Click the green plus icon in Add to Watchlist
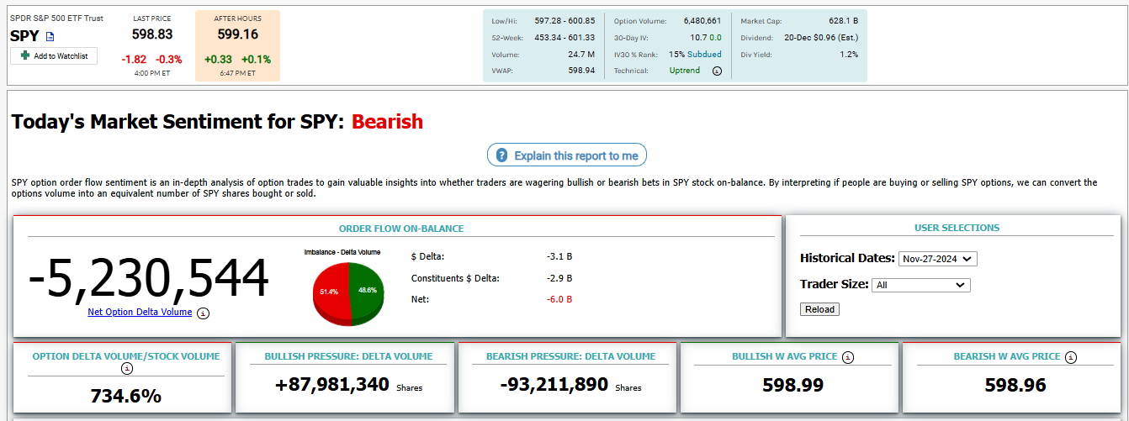The width and height of the screenshot is (1129, 421). point(25,55)
